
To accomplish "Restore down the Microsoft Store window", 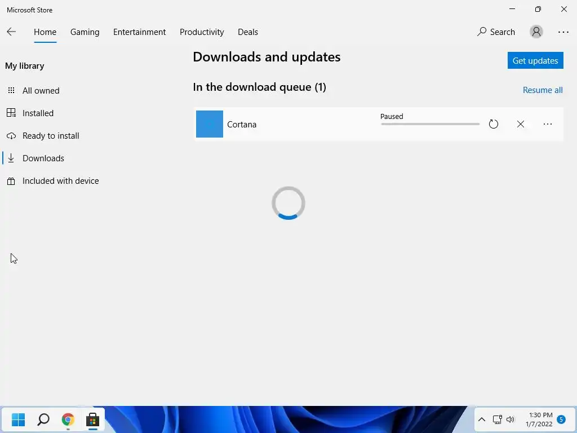I will pyautogui.click(x=538, y=9).
